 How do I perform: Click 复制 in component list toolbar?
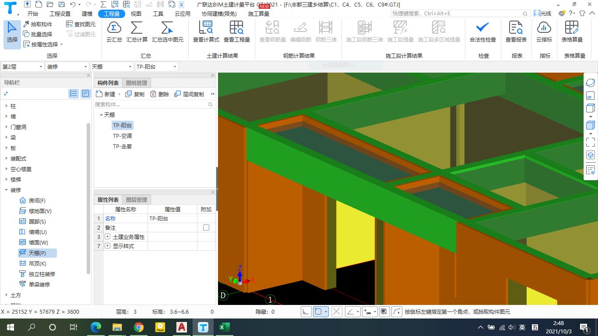(135, 94)
